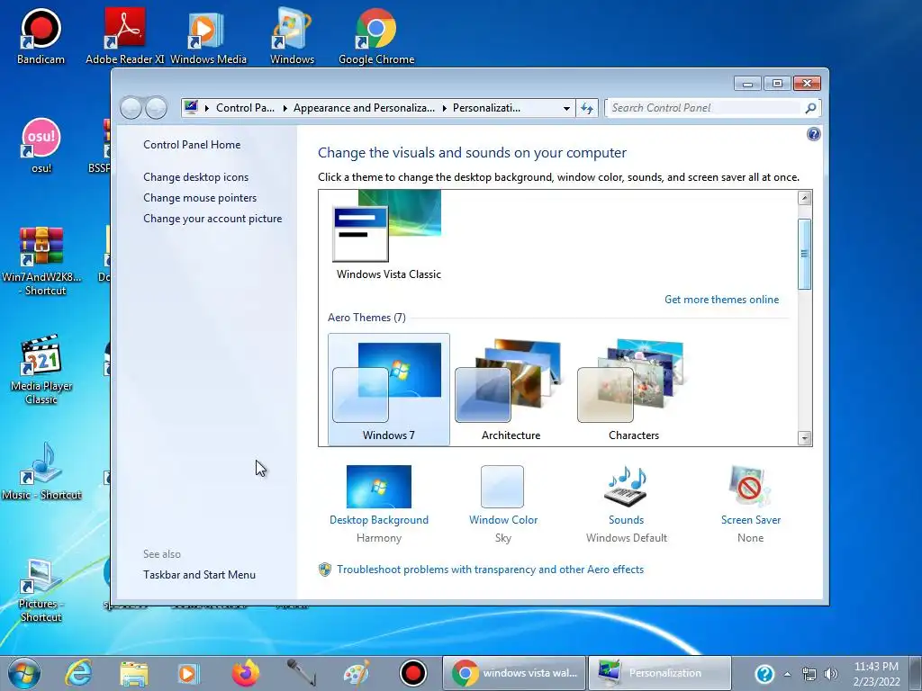Open the Sounds keyboard-and-notes icon
This screenshot has width=922, height=691.
[627, 487]
